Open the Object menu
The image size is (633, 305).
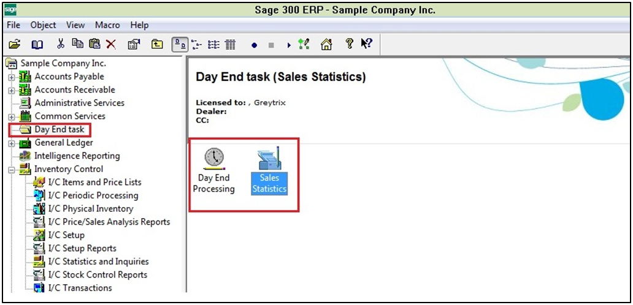43,25
